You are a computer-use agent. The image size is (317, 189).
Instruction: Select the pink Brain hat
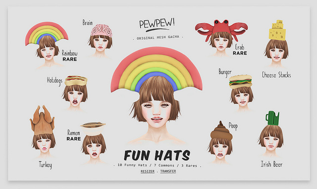pyautogui.click(x=101, y=31)
